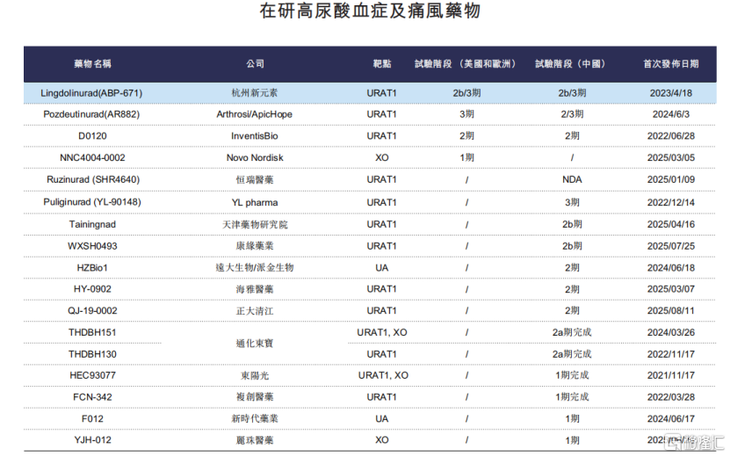Click the Novo Nordisk company cell
This screenshot has width=730, height=457.
click(x=255, y=158)
